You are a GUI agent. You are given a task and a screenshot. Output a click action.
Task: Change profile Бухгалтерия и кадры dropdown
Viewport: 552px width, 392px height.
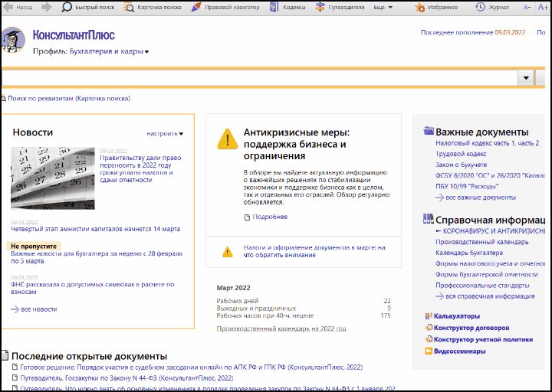pyautogui.click(x=109, y=51)
